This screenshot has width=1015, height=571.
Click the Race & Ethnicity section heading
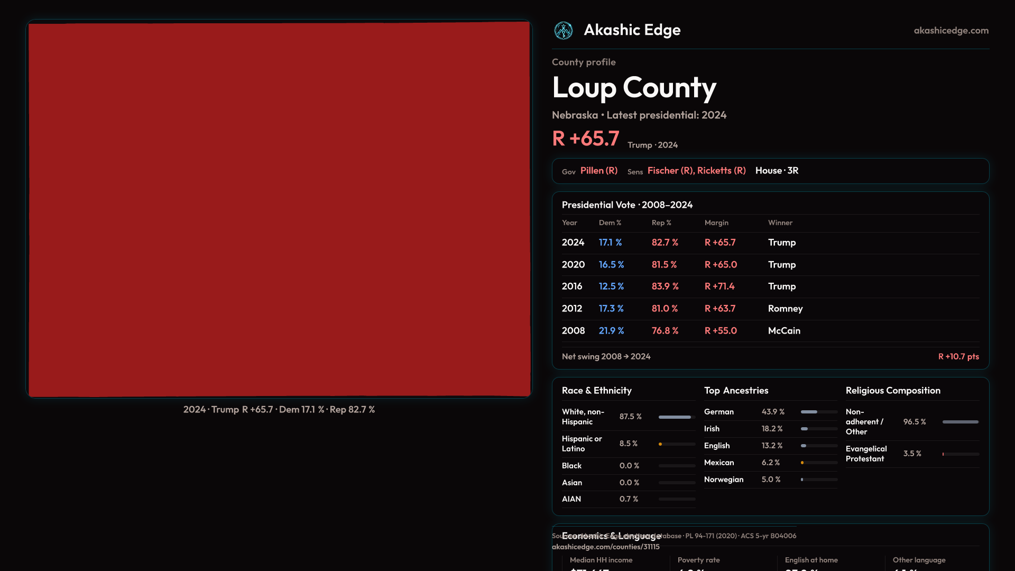point(596,391)
